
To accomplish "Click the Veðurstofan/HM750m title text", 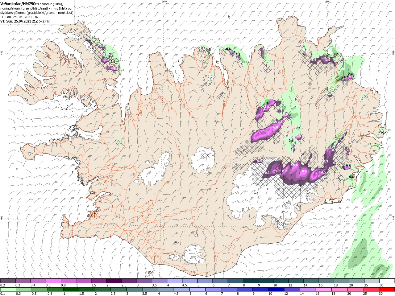I will (x=20, y=3).
